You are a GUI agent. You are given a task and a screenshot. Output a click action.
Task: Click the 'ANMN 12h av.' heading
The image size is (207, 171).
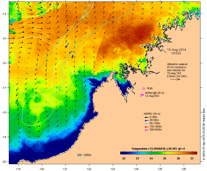pyautogui.click(x=152, y=114)
